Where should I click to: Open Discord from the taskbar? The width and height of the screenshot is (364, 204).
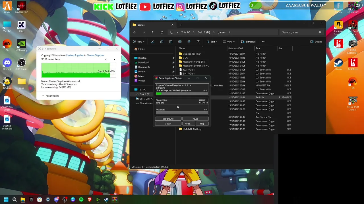coord(56,200)
